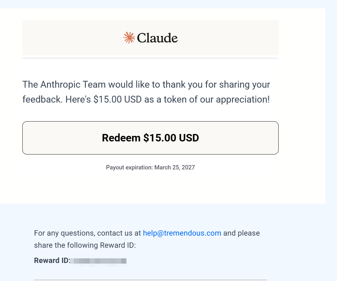337x281 pixels.
Task: Click the word feedback in message
Action: point(42,99)
